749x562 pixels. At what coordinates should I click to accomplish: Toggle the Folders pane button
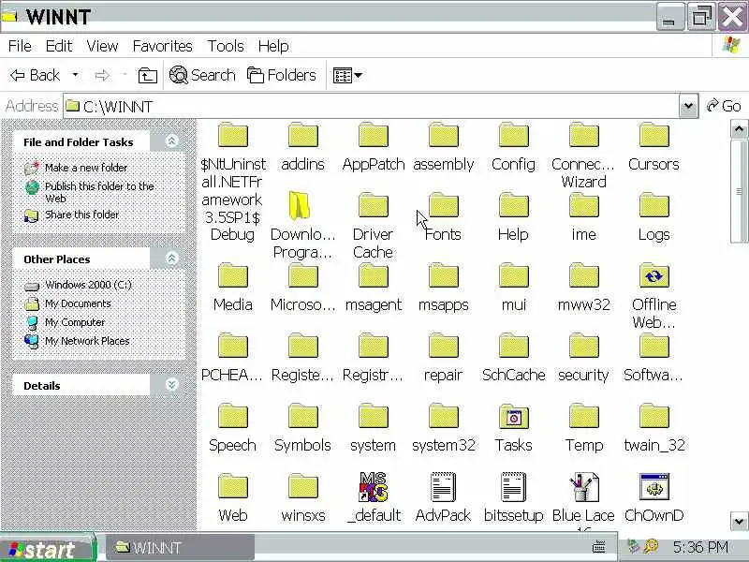tap(282, 75)
